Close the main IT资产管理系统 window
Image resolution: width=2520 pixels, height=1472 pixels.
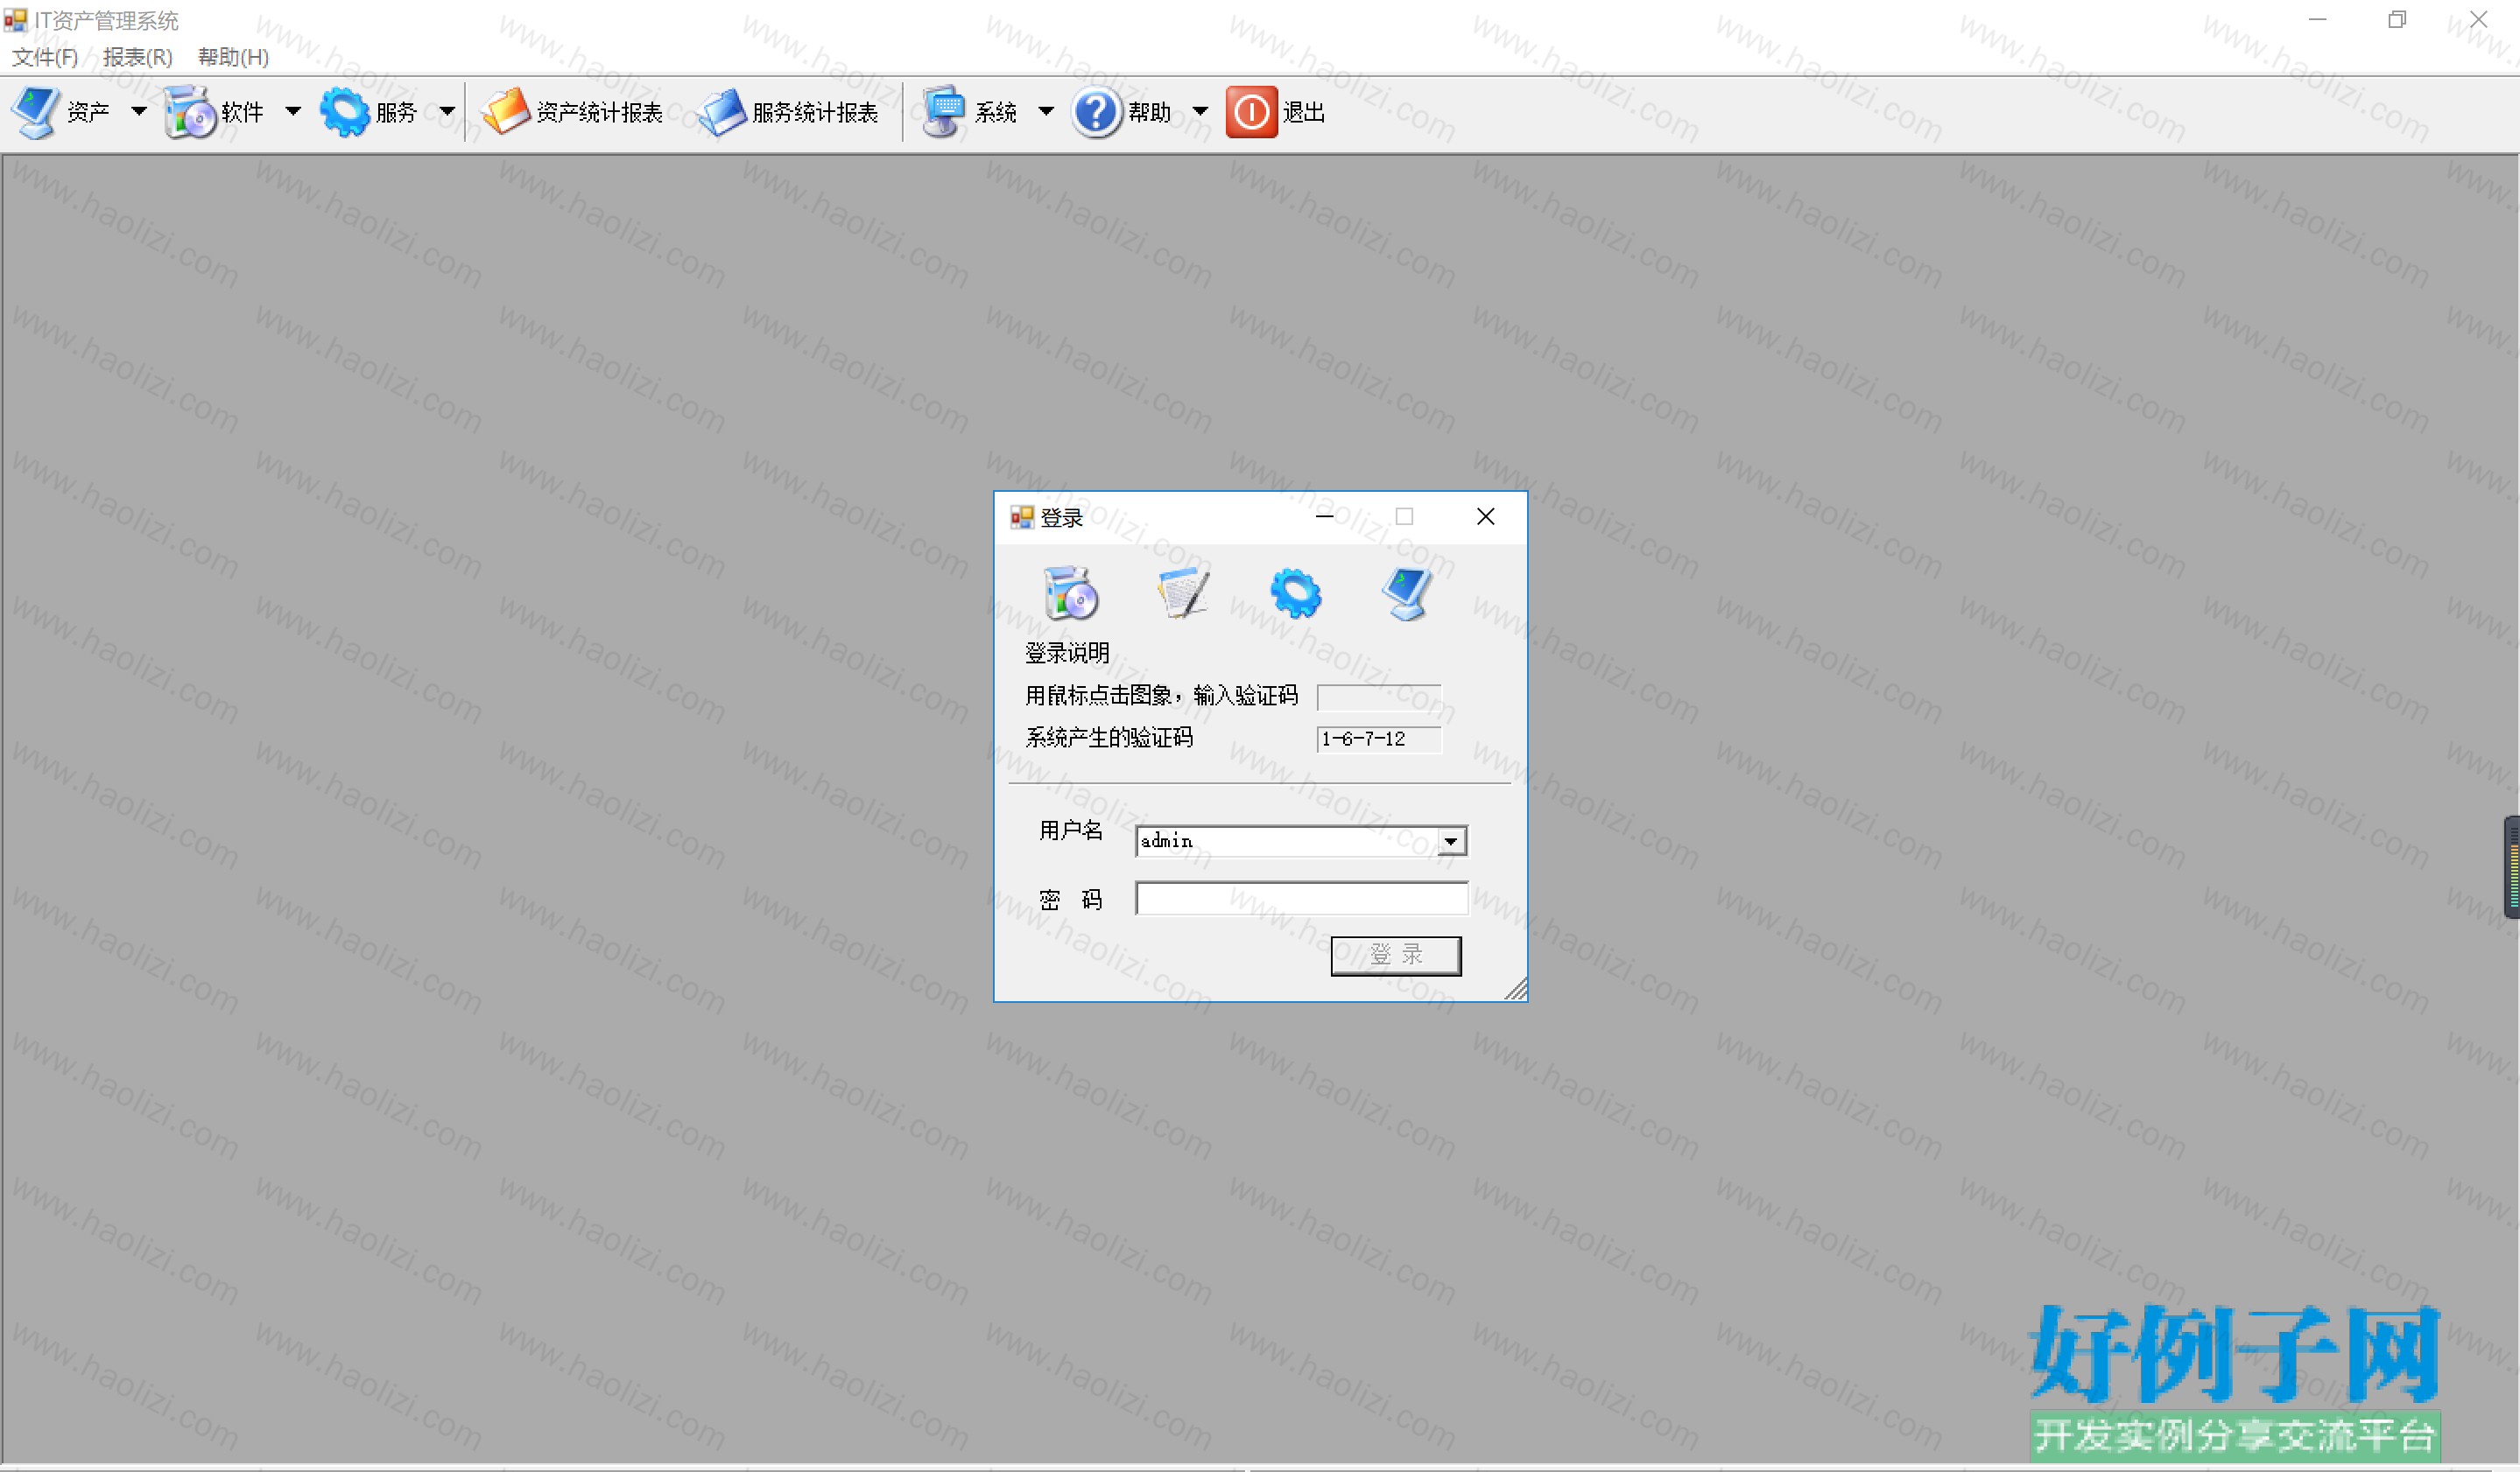click(x=2478, y=19)
